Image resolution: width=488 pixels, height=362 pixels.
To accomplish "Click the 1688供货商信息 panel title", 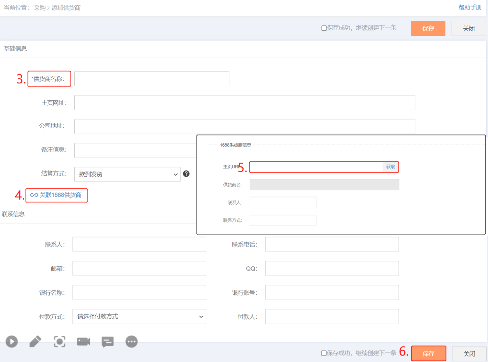I will click(x=235, y=145).
